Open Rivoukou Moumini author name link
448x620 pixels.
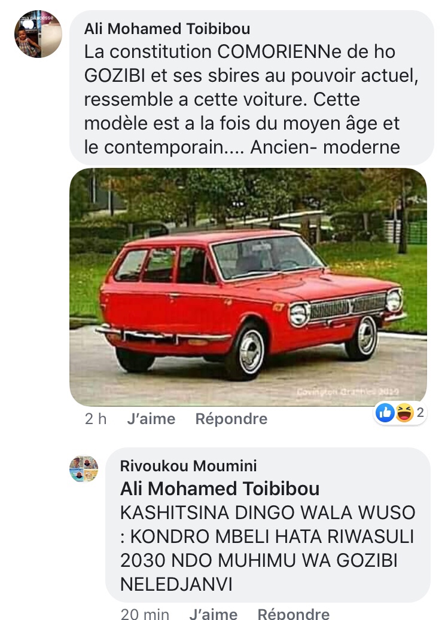tap(188, 466)
